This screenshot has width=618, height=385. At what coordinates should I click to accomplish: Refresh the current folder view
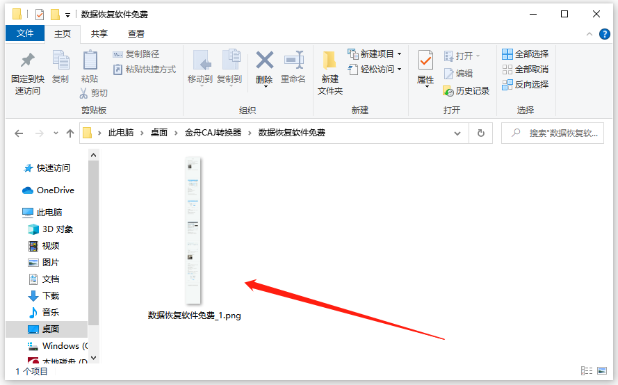click(x=480, y=133)
